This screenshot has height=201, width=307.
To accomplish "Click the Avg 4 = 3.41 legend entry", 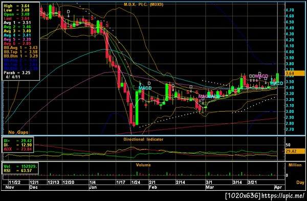I will [17, 35].
